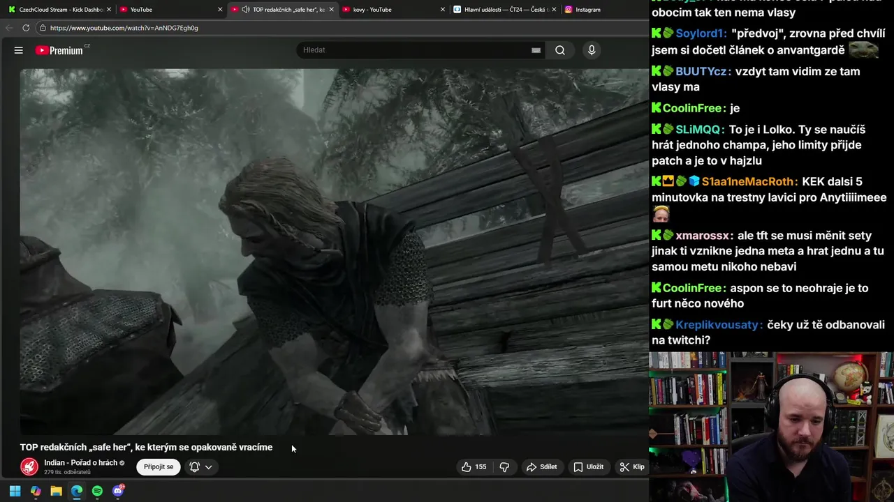The width and height of the screenshot is (894, 502).
Task: Close the Kick Dashboard tab
Action: point(109,10)
